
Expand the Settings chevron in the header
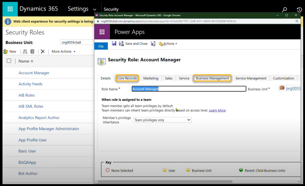[95, 10]
